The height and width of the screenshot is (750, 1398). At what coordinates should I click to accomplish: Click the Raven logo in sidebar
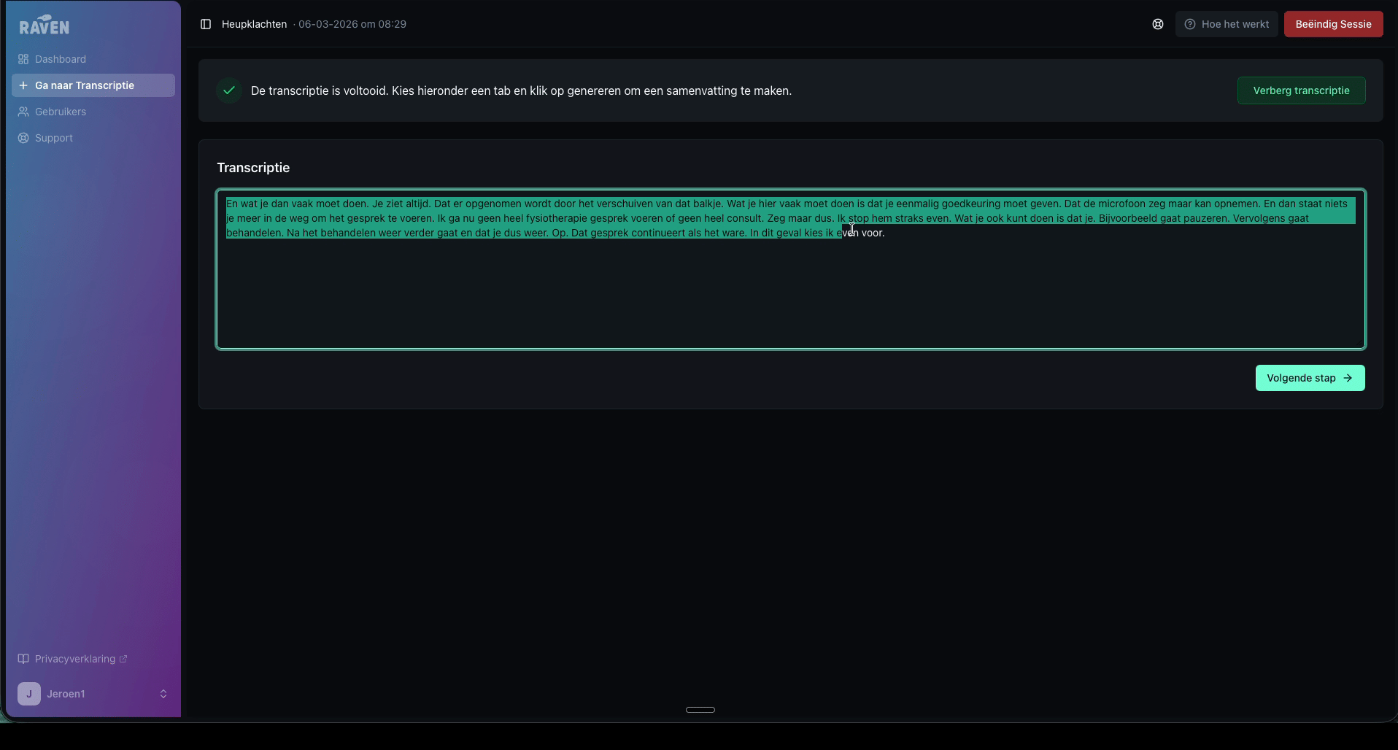[45, 25]
